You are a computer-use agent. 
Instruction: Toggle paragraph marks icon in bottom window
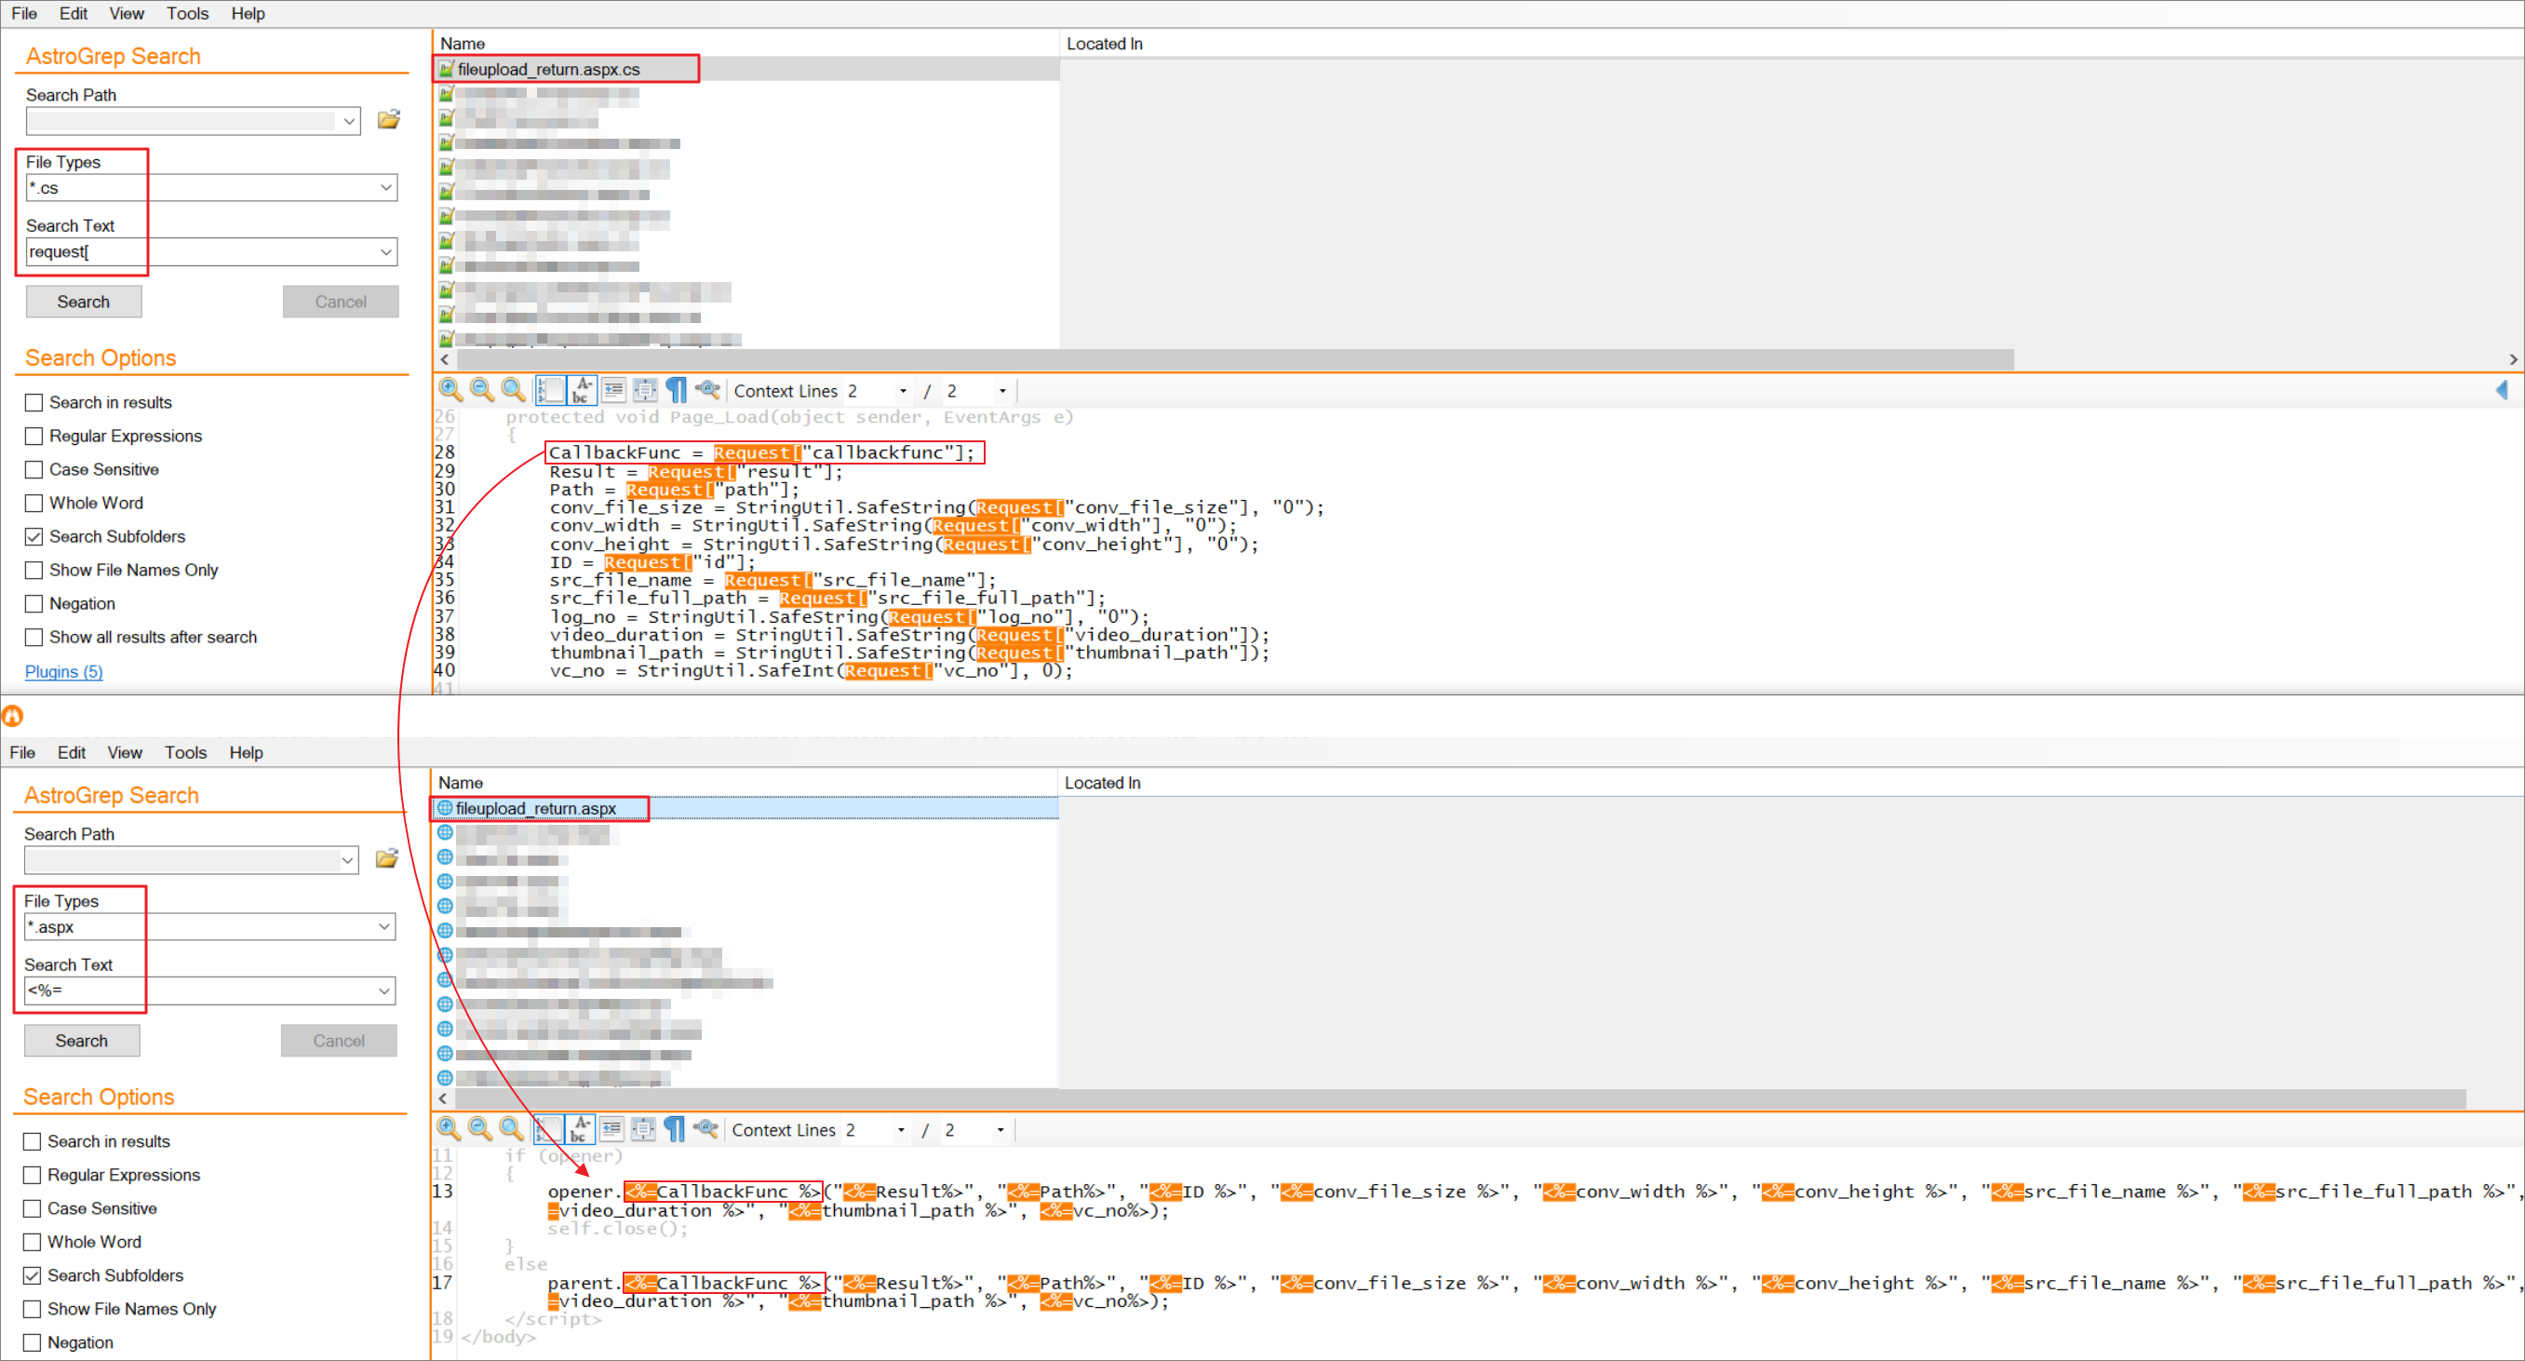675,1128
